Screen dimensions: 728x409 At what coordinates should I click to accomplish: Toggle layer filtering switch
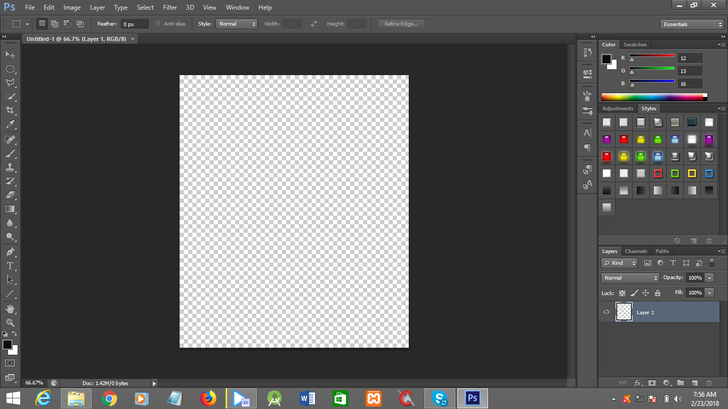pos(711,263)
